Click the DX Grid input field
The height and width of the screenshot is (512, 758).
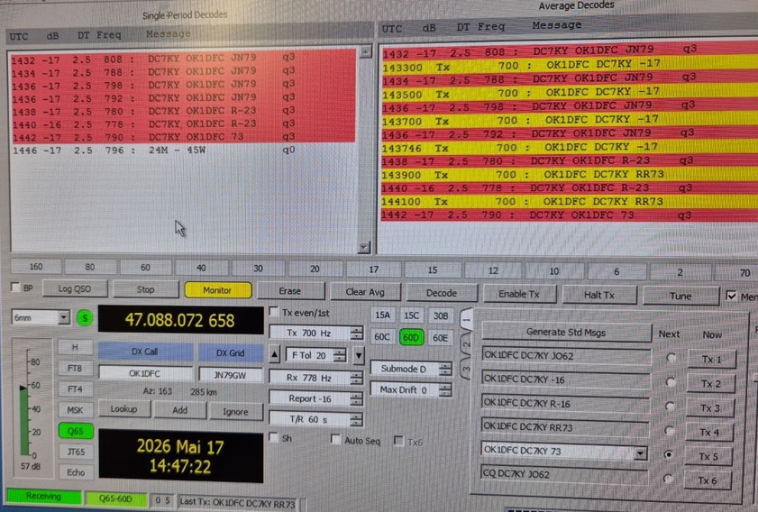[x=230, y=375]
